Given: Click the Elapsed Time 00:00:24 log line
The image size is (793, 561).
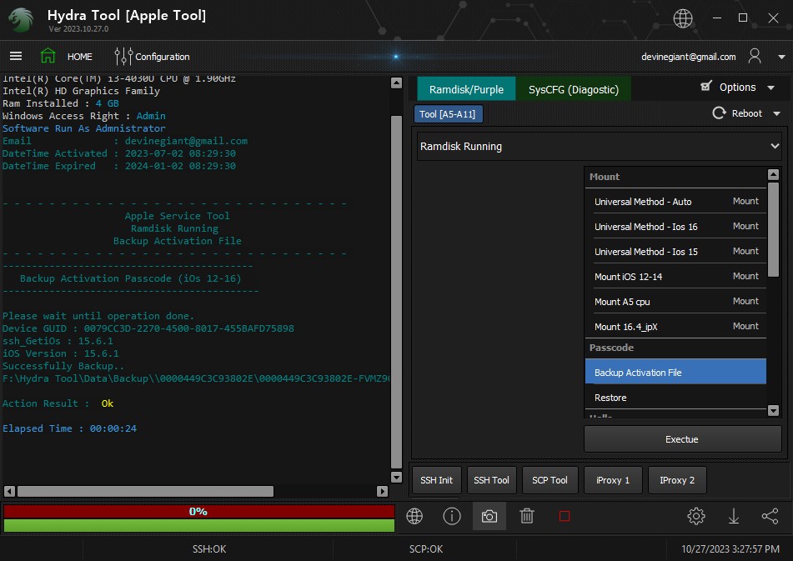Looking at the screenshot, I should tap(70, 428).
